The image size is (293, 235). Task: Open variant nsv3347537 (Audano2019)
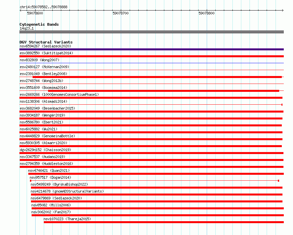[42, 157]
